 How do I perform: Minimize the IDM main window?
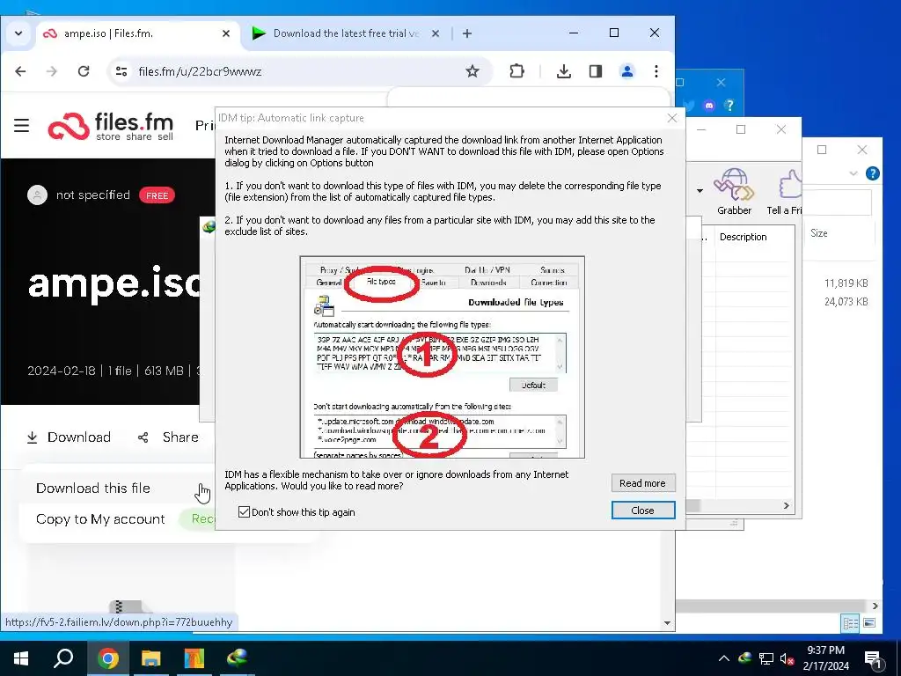click(701, 129)
